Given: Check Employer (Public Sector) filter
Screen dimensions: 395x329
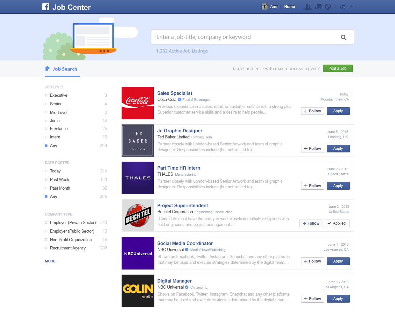Looking at the screenshot, I should click(x=46, y=231).
